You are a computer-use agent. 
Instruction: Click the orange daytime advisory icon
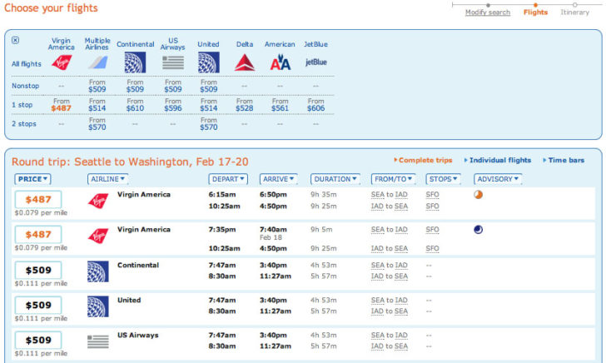[x=478, y=195]
